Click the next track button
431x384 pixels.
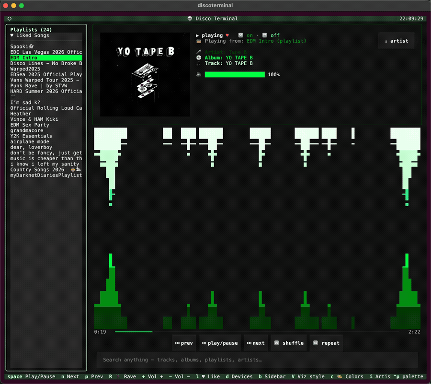tap(256, 343)
